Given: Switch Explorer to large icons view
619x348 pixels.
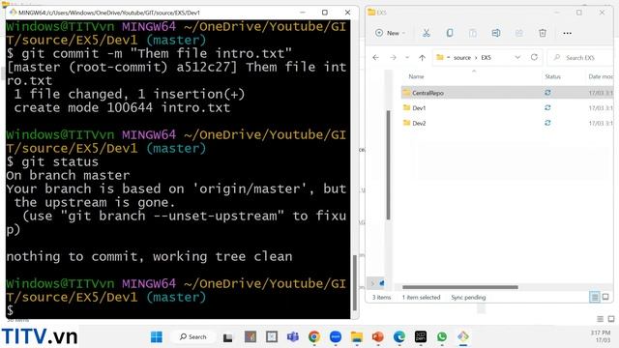Looking at the screenshot, I should [x=605, y=297].
